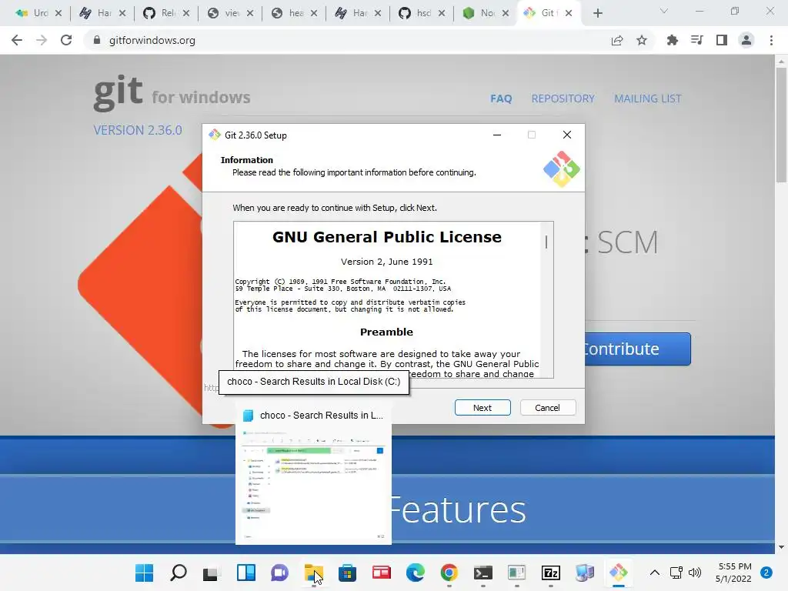788x591 pixels.
Task: Switch to the 'No' Node.js tab
Action: coord(486,13)
